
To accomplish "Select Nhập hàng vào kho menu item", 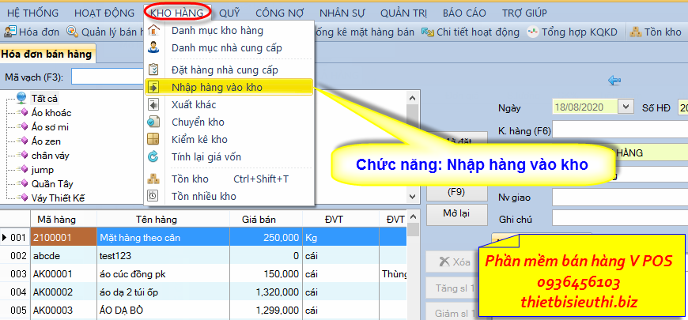I will tap(216, 87).
